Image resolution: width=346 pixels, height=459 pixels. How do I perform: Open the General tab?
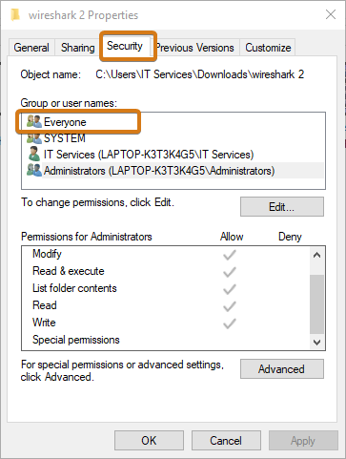[x=31, y=48]
